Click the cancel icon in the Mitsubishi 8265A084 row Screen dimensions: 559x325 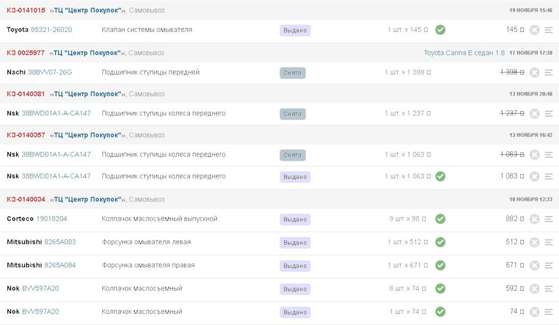click(535, 266)
